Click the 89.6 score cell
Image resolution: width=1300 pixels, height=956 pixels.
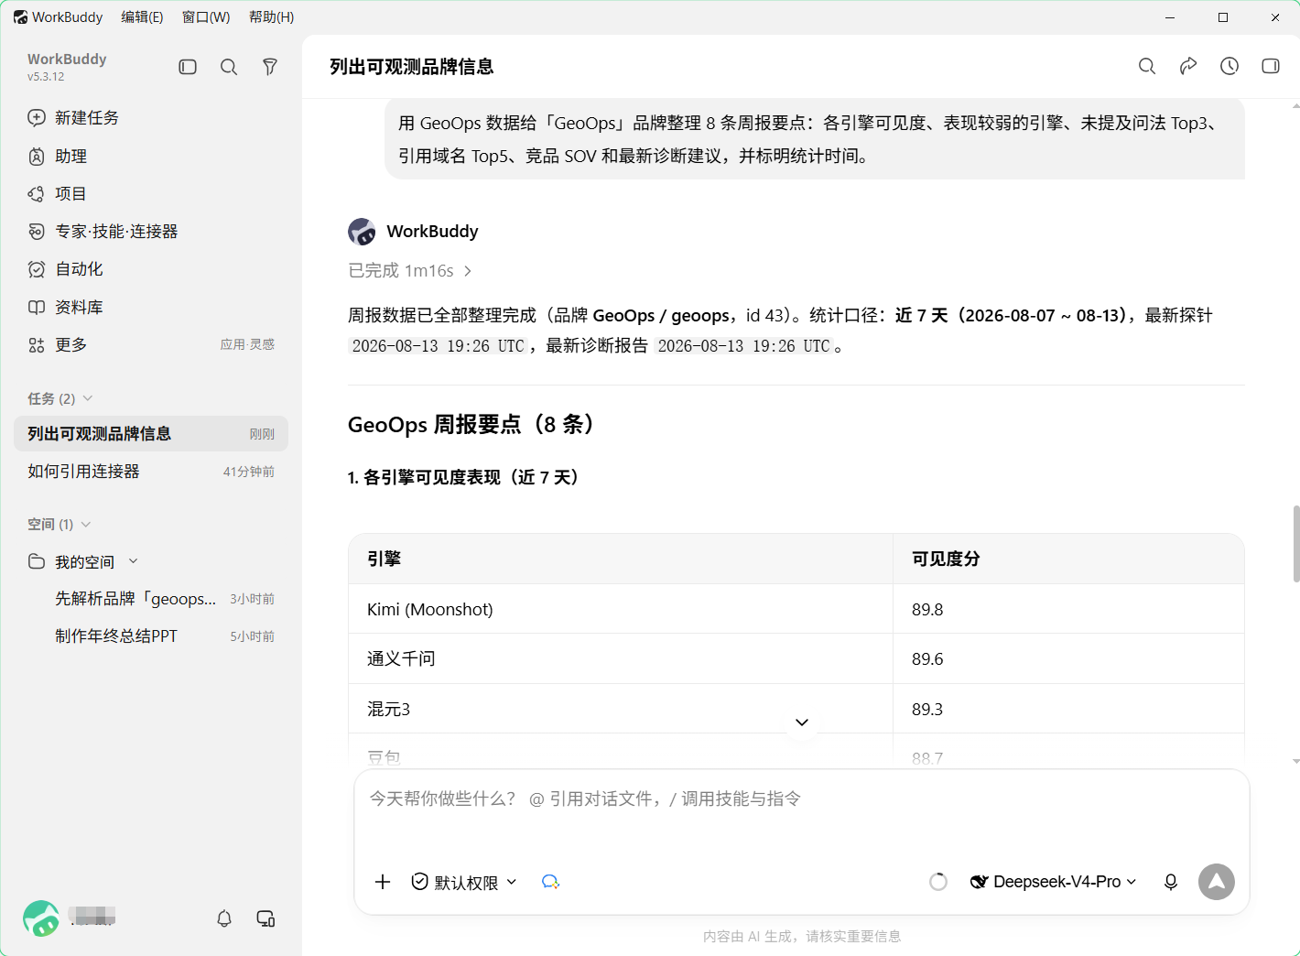point(1068,658)
